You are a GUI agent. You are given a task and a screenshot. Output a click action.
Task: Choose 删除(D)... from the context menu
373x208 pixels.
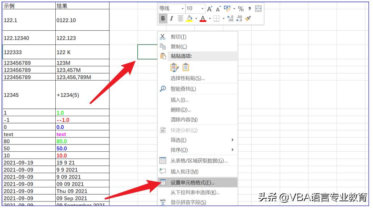tap(198, 110)
